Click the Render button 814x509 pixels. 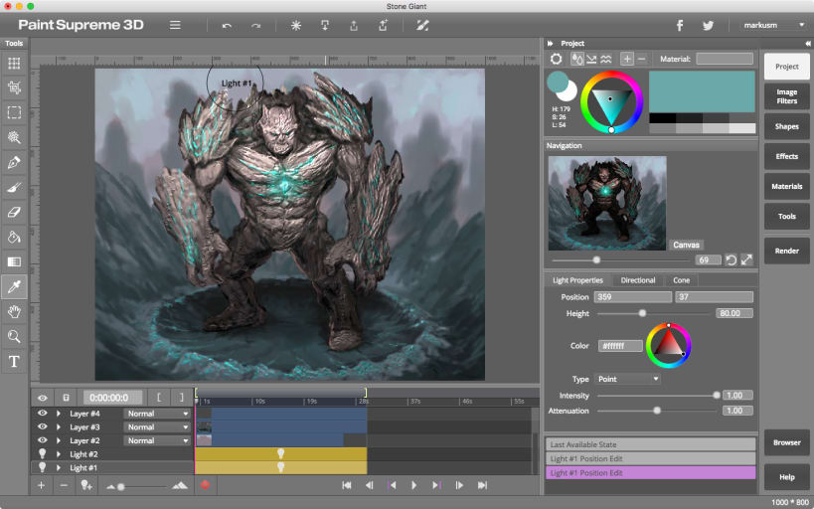point(786,251)
